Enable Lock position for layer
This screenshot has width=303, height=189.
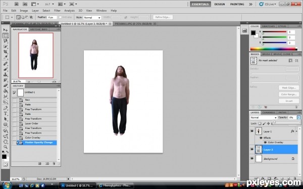click(268, 123)
